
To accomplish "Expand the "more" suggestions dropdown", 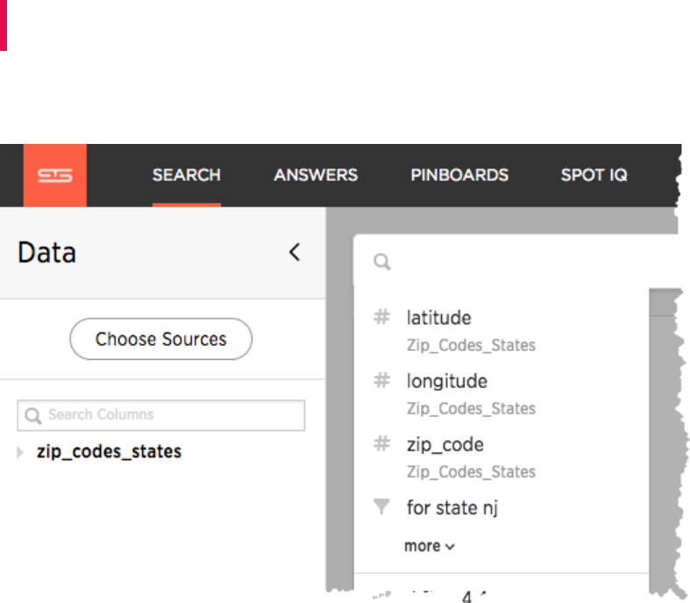I will pos(430,546).
